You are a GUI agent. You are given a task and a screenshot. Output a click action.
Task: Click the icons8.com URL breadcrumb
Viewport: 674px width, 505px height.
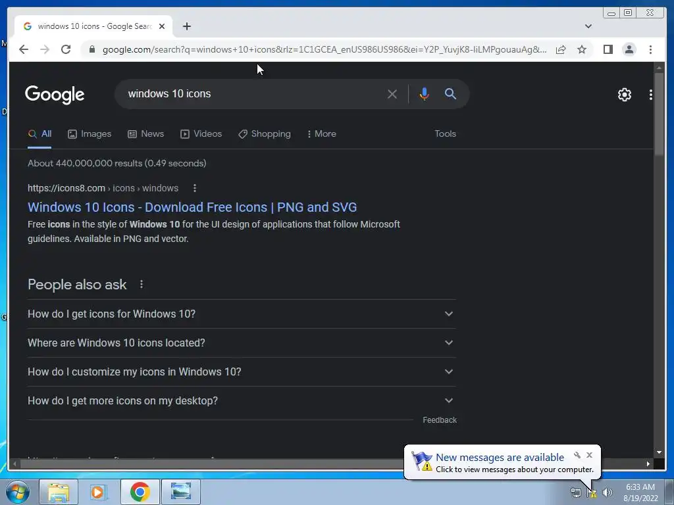click(103, 188)
